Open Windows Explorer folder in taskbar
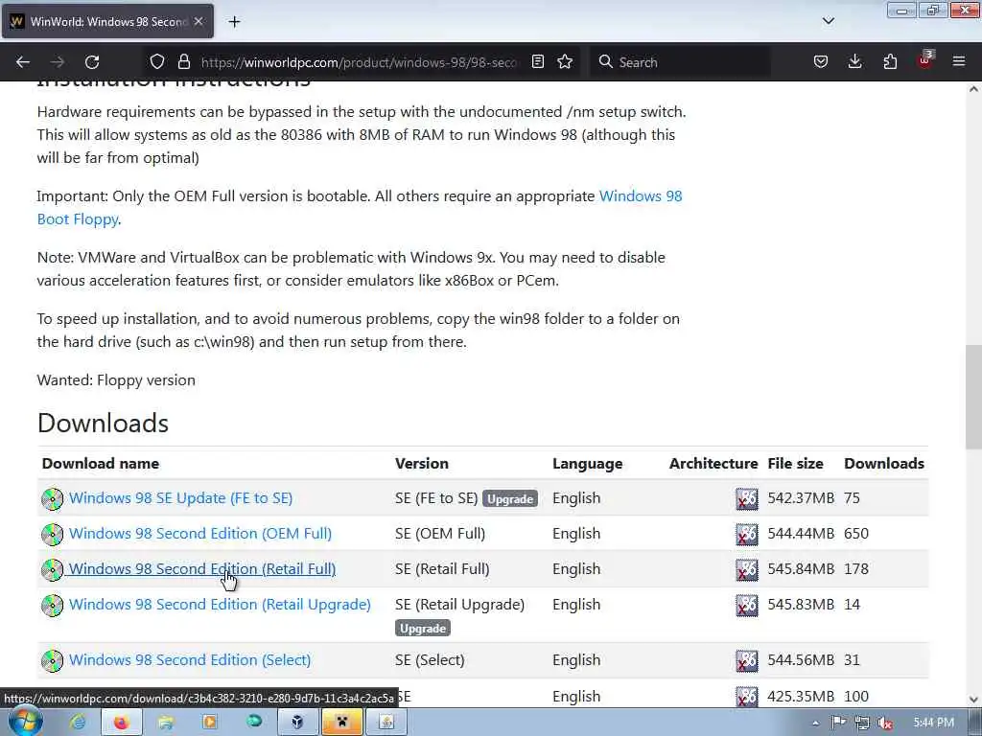Image resolution: width=982 pixels, height=736 pixels. (166, 723)
